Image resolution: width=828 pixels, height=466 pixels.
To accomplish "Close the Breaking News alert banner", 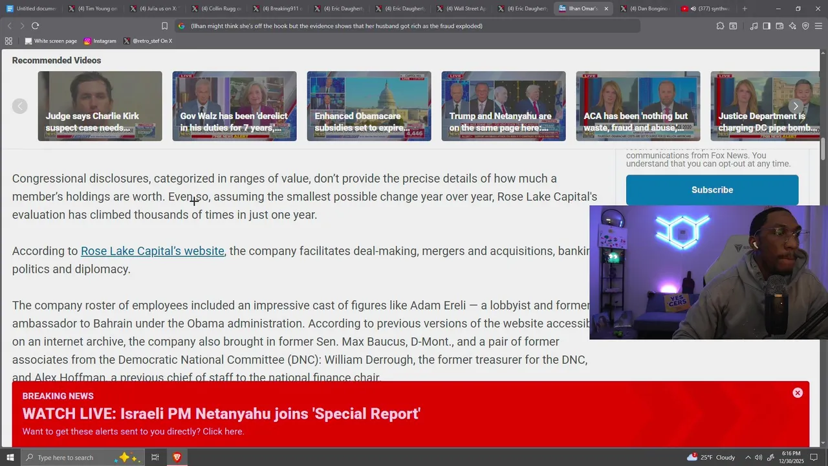I will coord(798,393).
